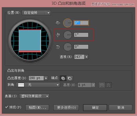Adjust the Z-axis rotation dial
Image resolution: width=137 pixels, height=116 pixels.
pyautogui.click(x=68, y=47)
